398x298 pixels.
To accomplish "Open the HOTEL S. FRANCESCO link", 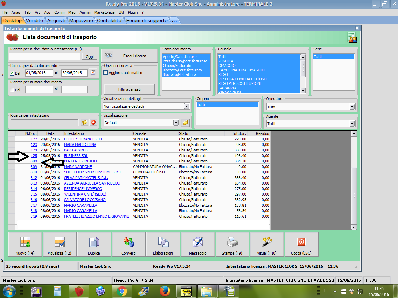I will point(83,139).
